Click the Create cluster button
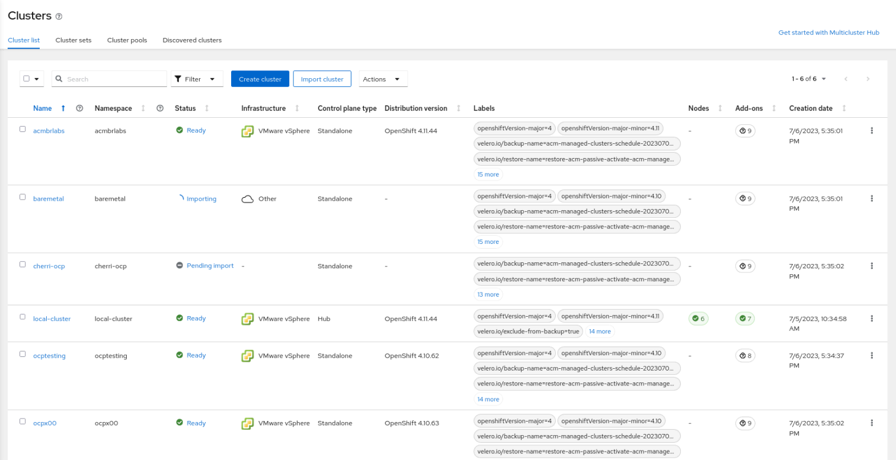896x460 pixels. (260, 78)
